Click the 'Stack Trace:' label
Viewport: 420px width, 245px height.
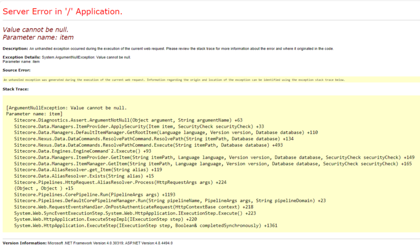16,89
